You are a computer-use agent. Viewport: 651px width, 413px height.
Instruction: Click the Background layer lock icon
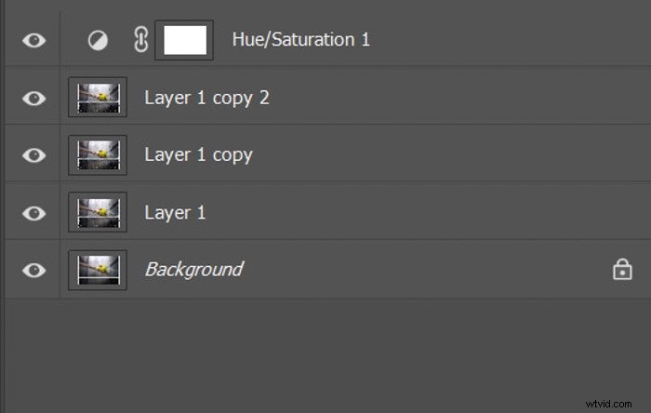[x=620, y=270]
